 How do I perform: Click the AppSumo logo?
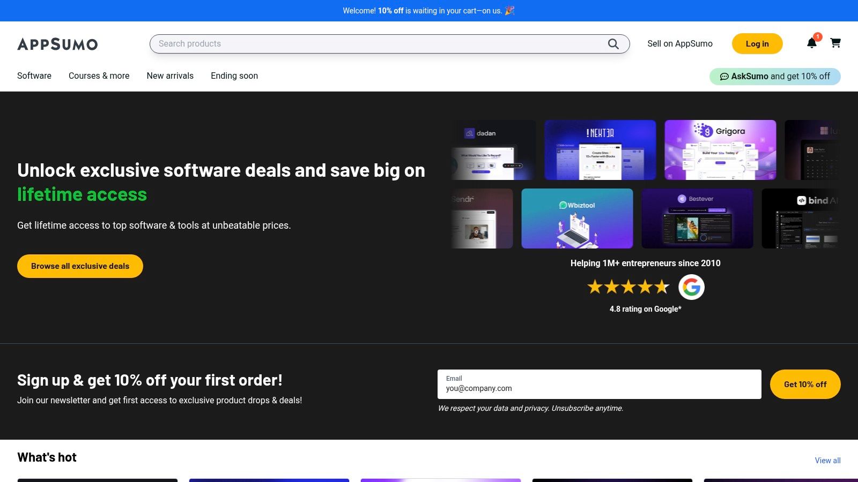[57, 44]
